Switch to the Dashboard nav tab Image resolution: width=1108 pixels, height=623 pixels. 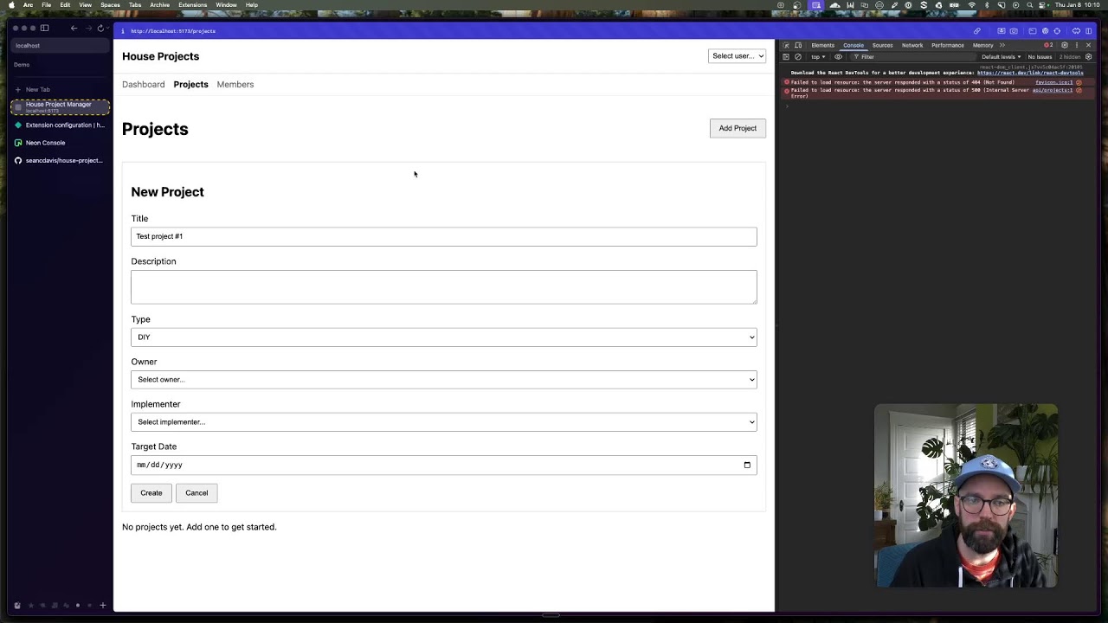click(143, 85)
